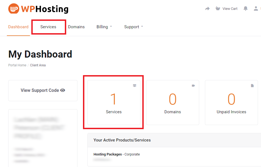Click the Client Area breadcrumb
The height and width of the screenshot is (167, 261).
point(38,65)
